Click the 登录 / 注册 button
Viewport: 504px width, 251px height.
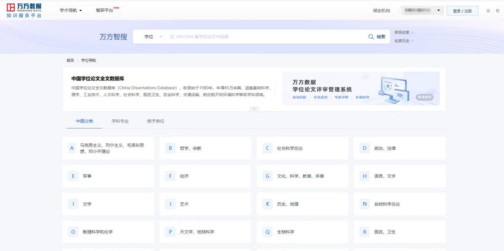[462, 11]
